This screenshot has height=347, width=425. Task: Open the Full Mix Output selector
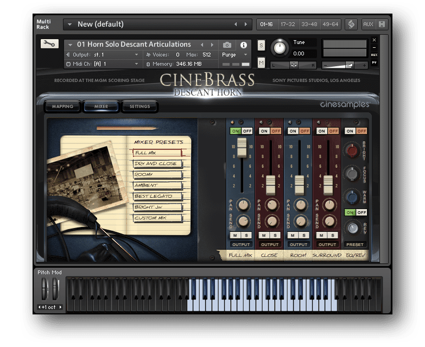[x=241, y=244]
